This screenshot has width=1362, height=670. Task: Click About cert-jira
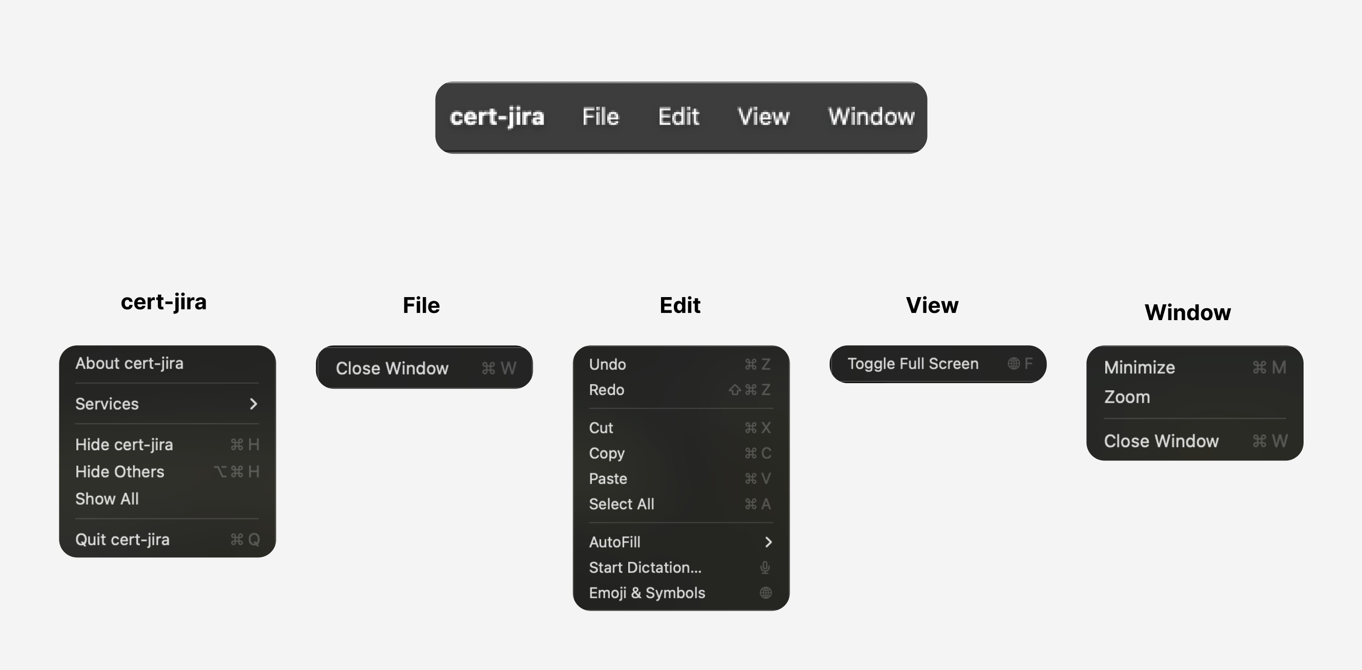coord(130,363)
